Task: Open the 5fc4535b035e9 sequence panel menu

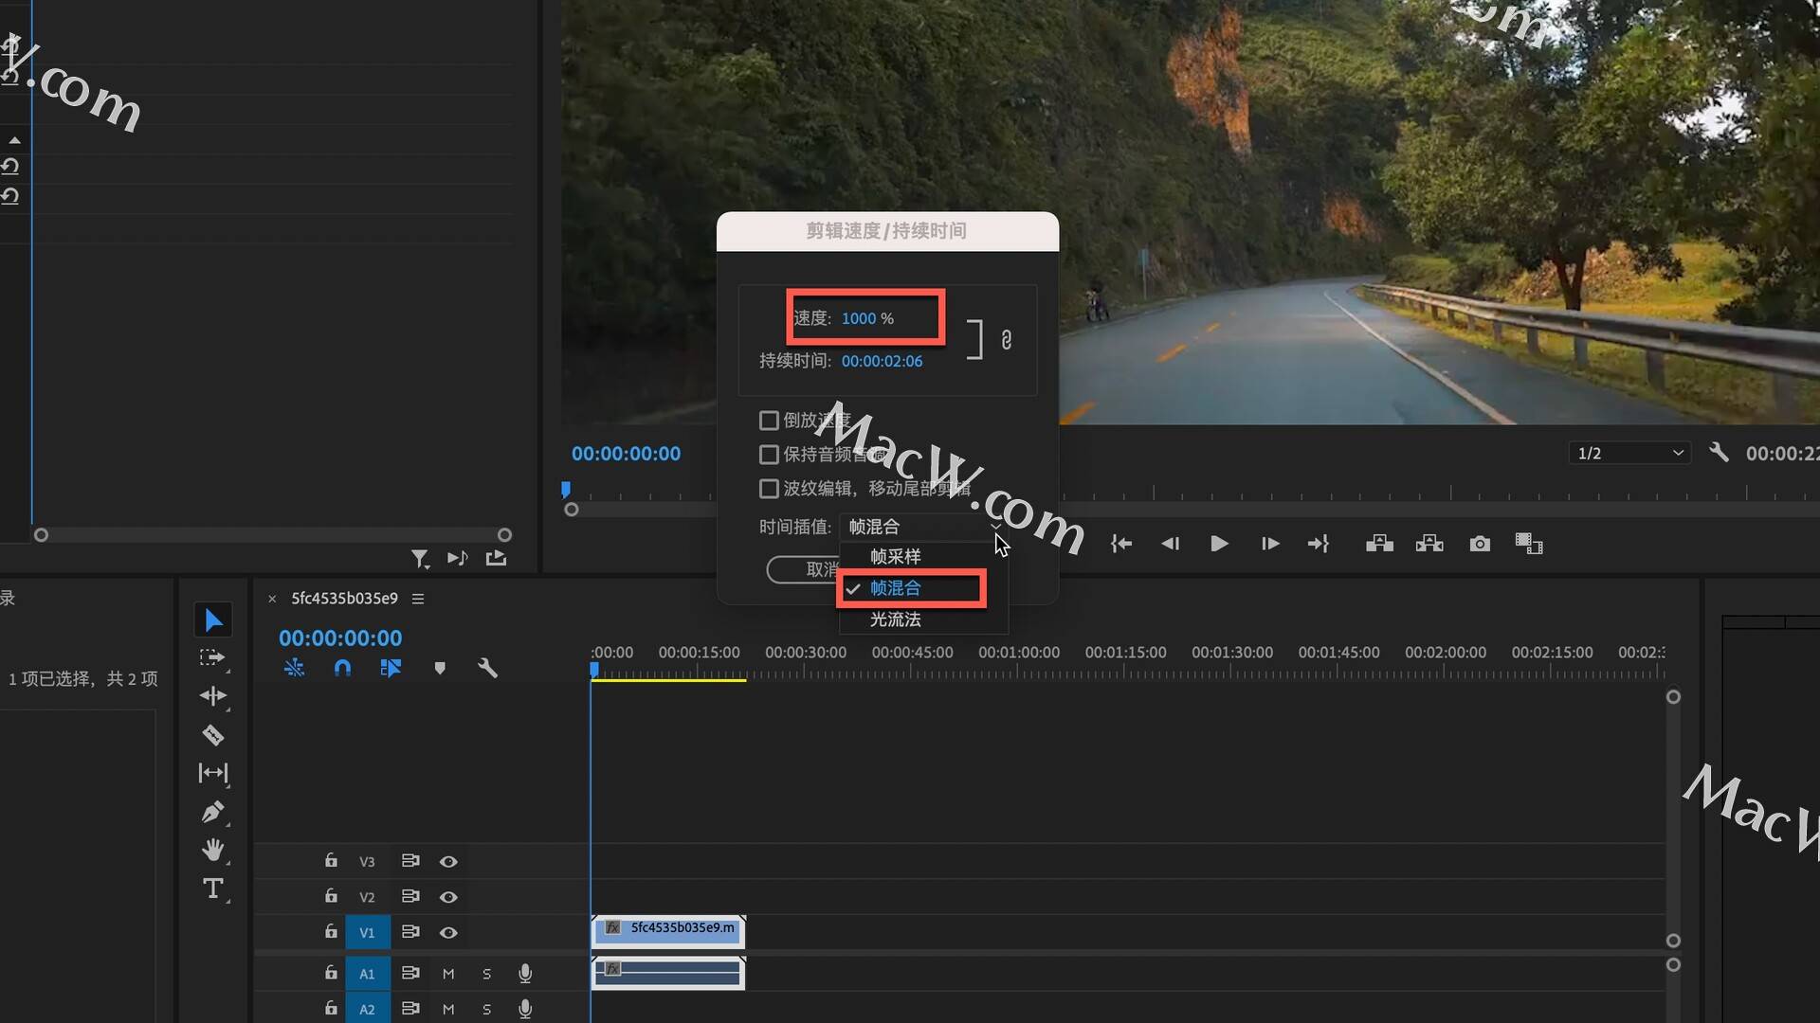Action: [x=418, y=599]
